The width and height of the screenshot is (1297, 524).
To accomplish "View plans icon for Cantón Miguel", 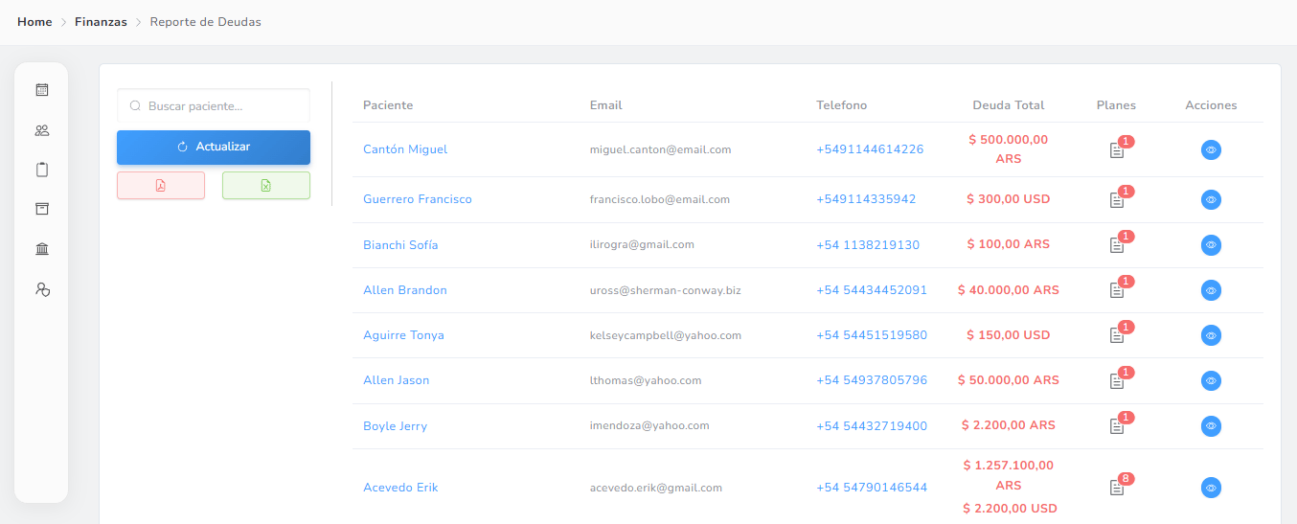I will (1116, 150).
